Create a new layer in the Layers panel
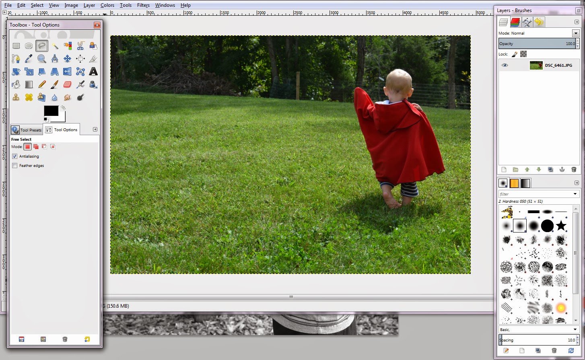Image resolution: width=585 pixels, height=360 pixels. coord(503,169)
